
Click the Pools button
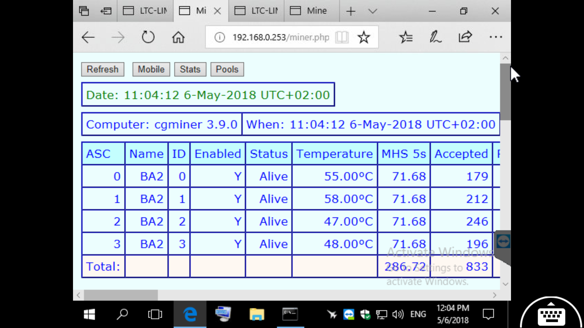click(227, 69)
